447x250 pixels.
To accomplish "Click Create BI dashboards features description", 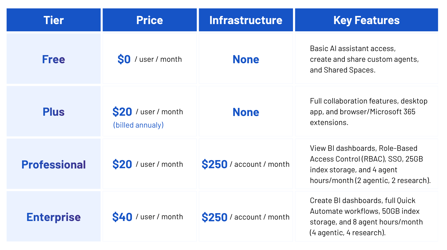I will pos(366,216).
